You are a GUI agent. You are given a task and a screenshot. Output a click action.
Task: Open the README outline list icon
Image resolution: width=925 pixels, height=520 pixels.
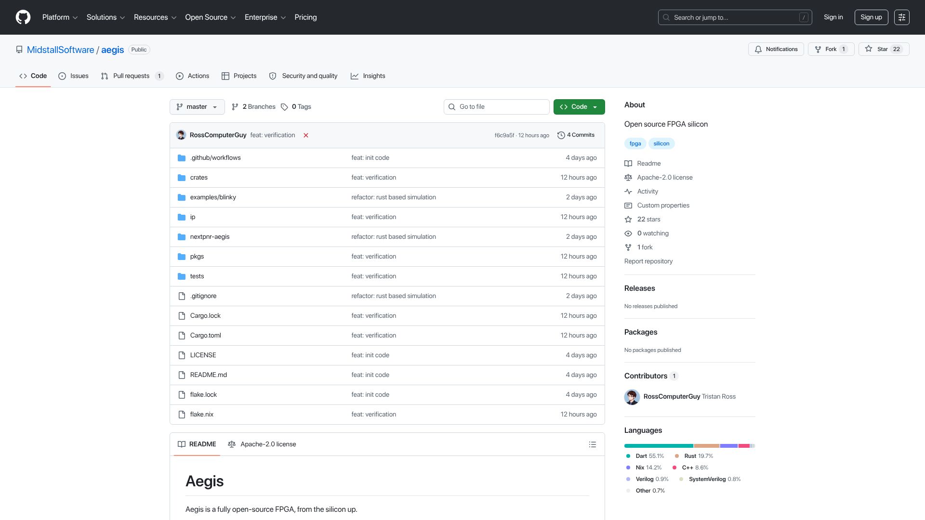click(x=593, y=444)
